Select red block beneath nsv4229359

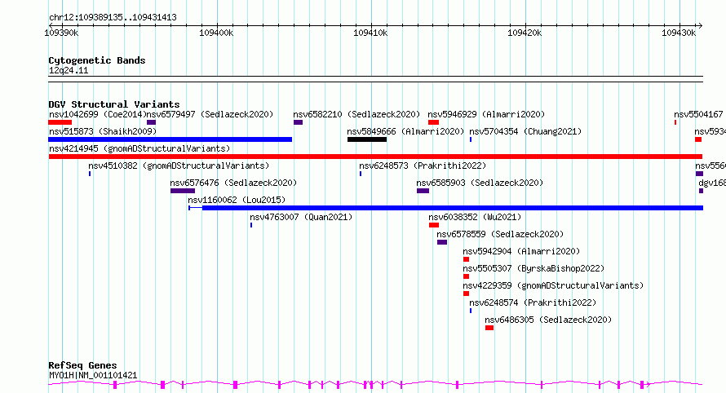(x=467, y=294)
